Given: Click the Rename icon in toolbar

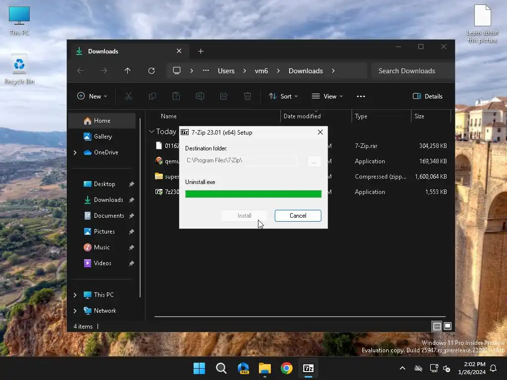Looking at the screenshot, I should 200,96.
